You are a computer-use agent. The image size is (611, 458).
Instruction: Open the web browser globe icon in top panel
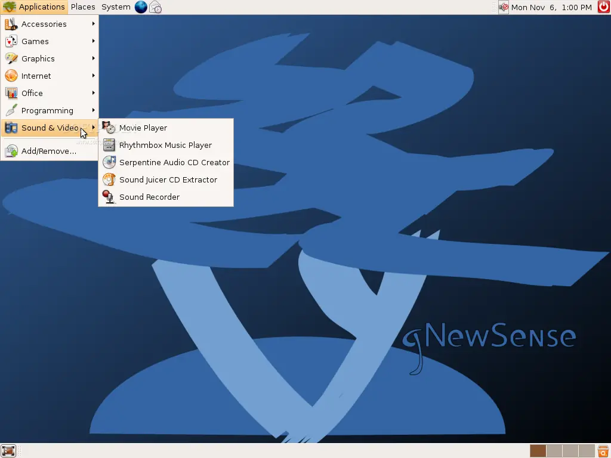click(x=141, y=7)
